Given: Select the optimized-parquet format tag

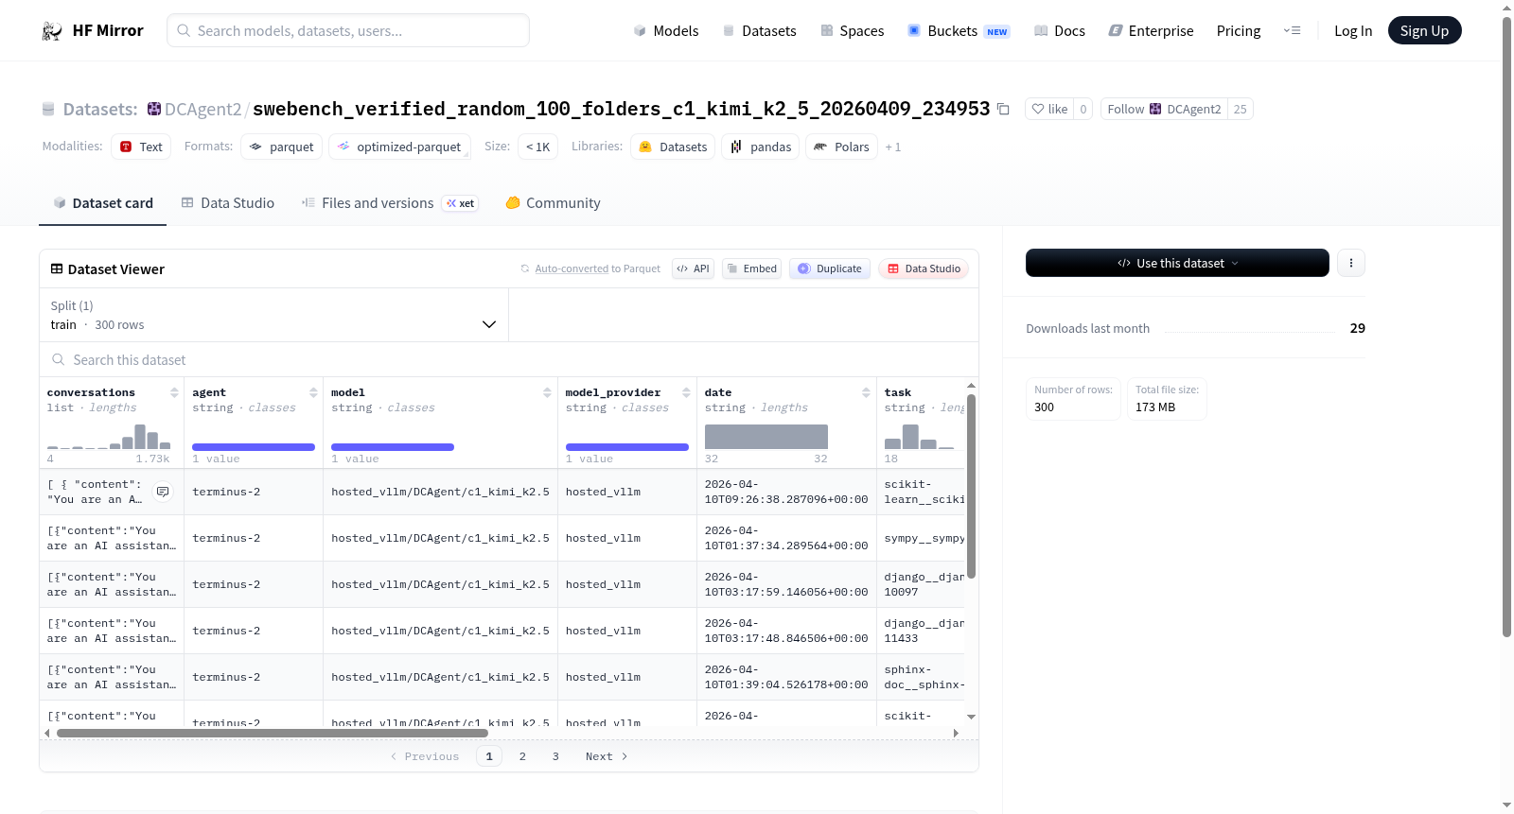Looking at the screenshot, I should tap(399, 147).
